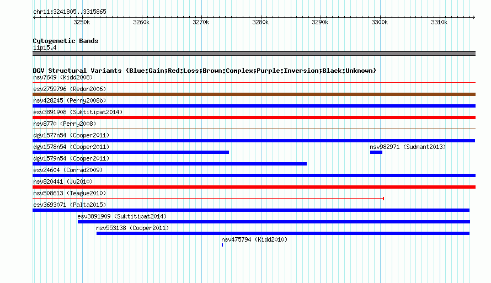
Task: Open the nsv982971 (Sudmant2013) label
Action: click(408, 147)
